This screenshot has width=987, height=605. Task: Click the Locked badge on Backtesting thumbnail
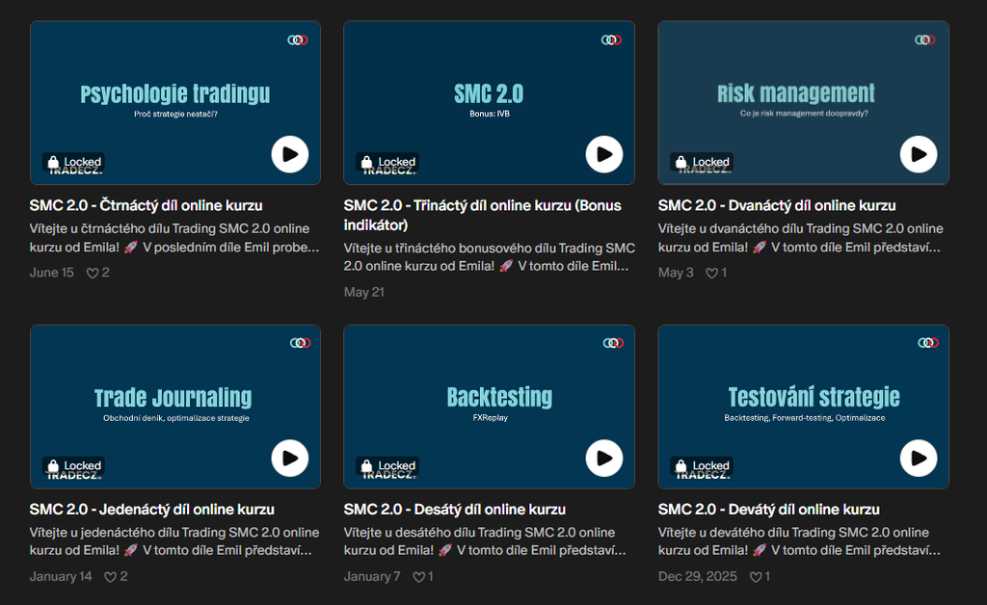coord(387,466)
